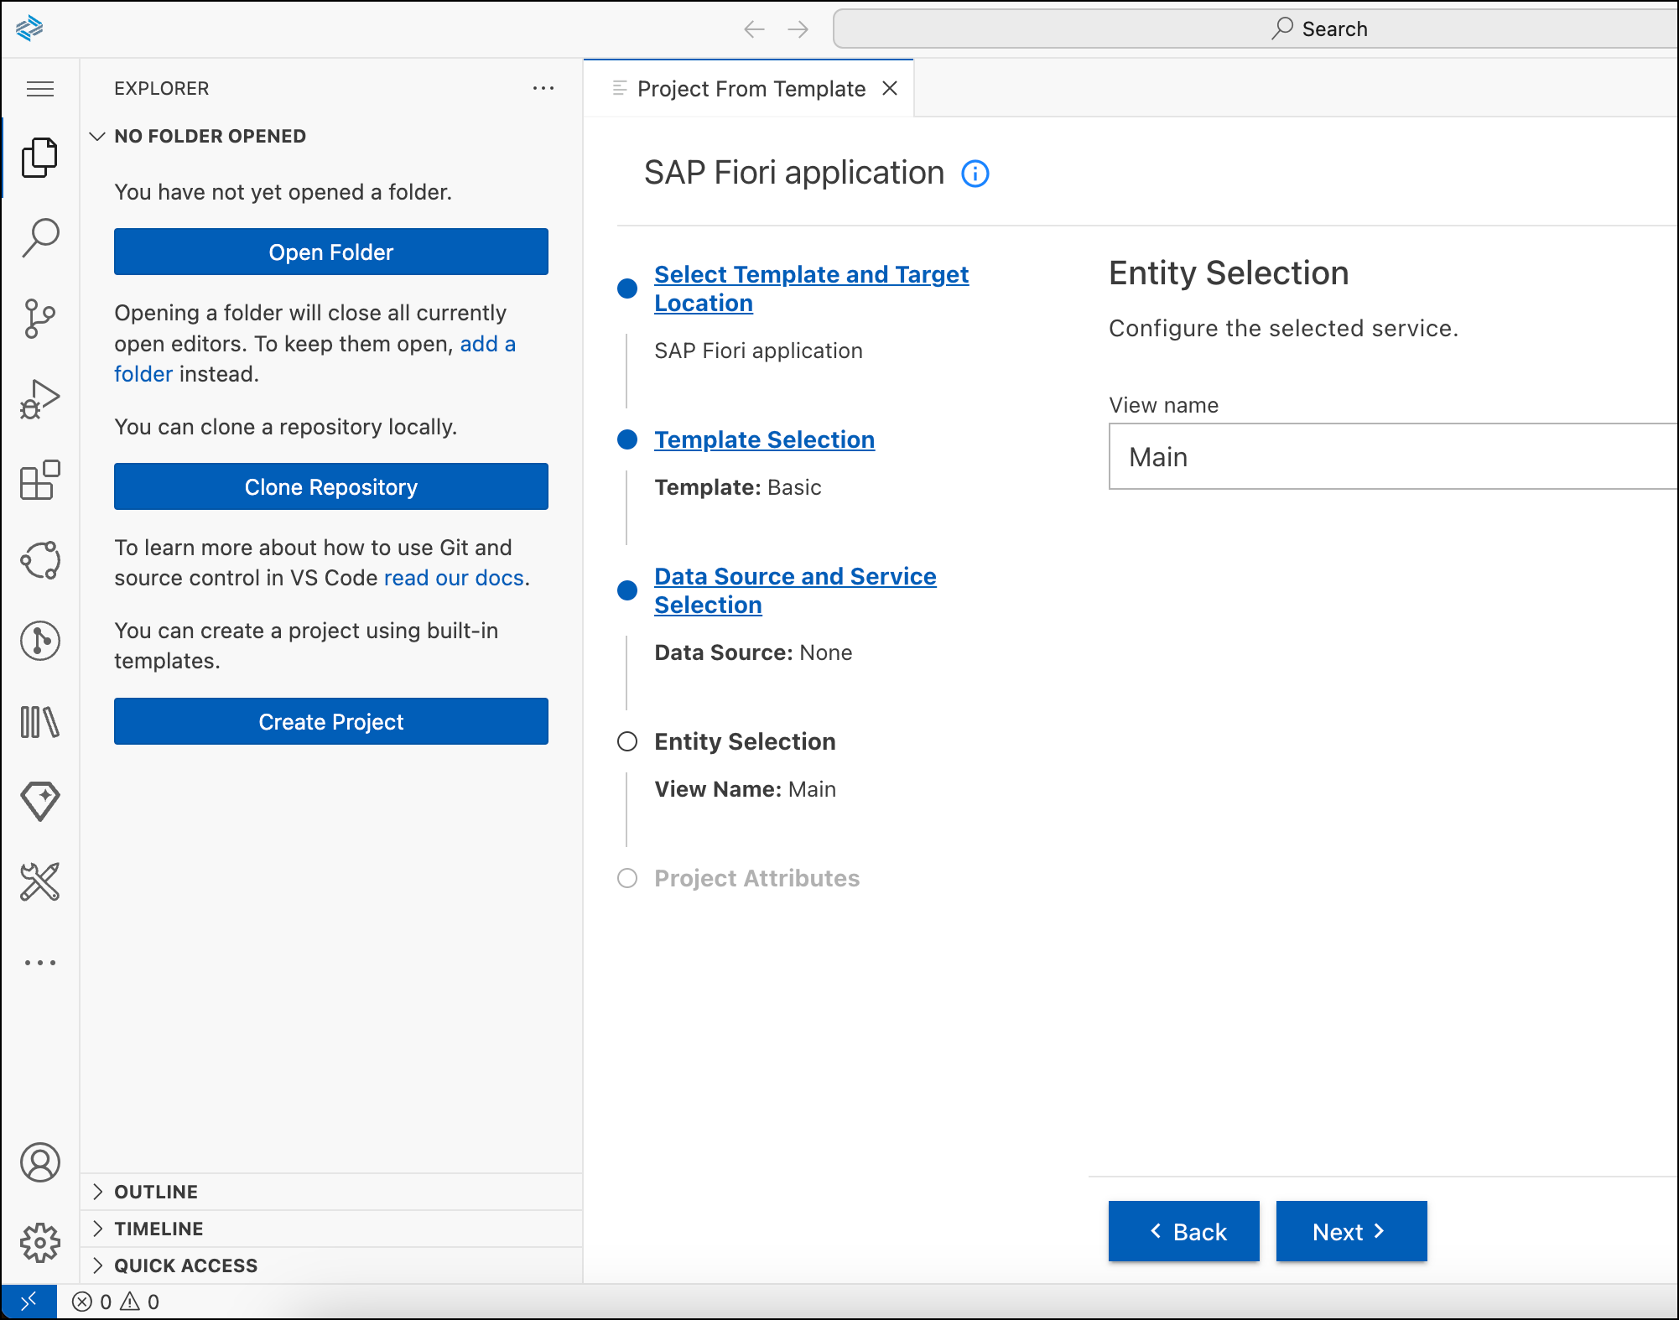Select the Explorer icon in the activity bar
This screenshot has width=1679, height=1320.
coord(40,157)
